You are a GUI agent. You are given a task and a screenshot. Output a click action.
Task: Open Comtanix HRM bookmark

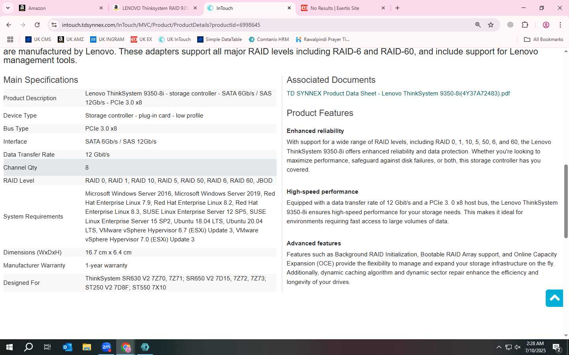pos(269,39)
